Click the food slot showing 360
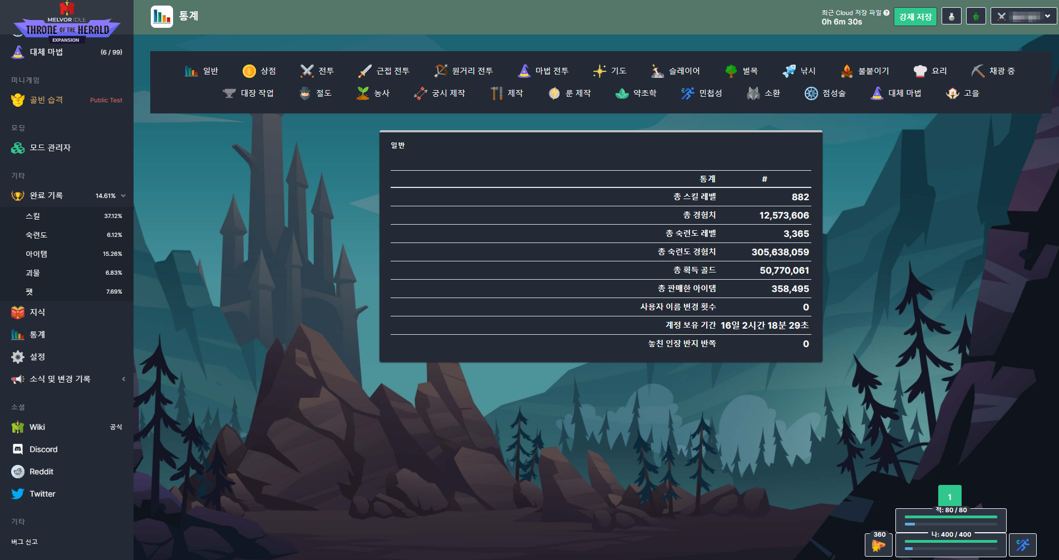The width and height of the screenshot is (1059, 560). click(x=879, y=544)
